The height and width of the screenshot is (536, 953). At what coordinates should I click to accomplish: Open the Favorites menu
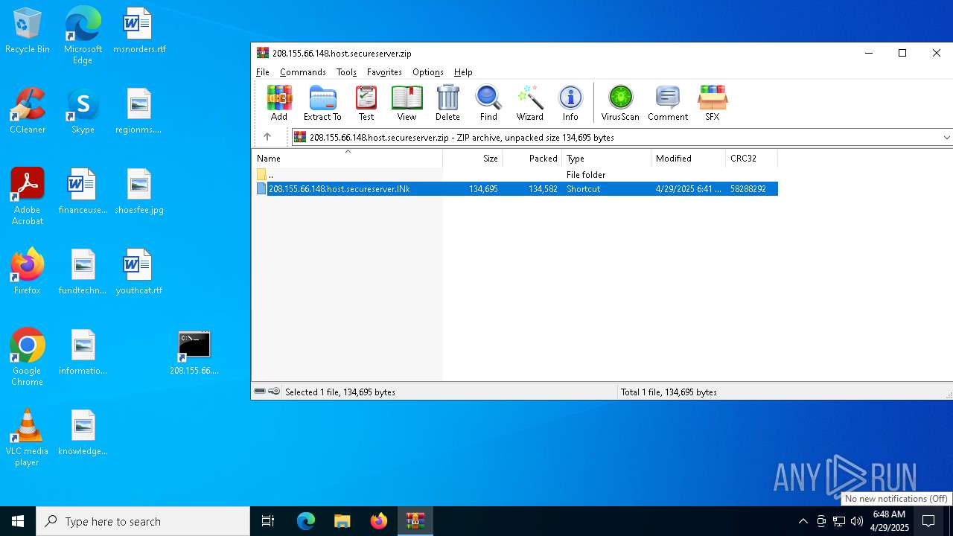click(384, 72)
